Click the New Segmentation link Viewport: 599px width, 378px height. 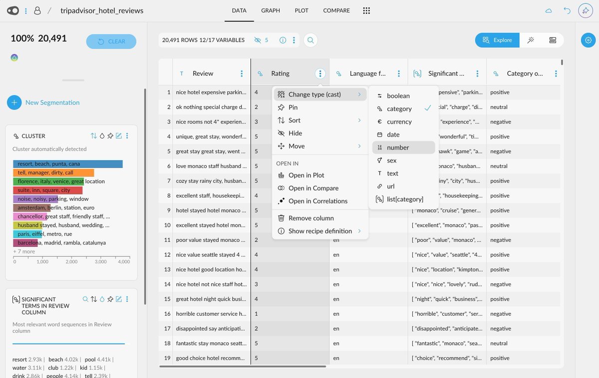point(52,102)
